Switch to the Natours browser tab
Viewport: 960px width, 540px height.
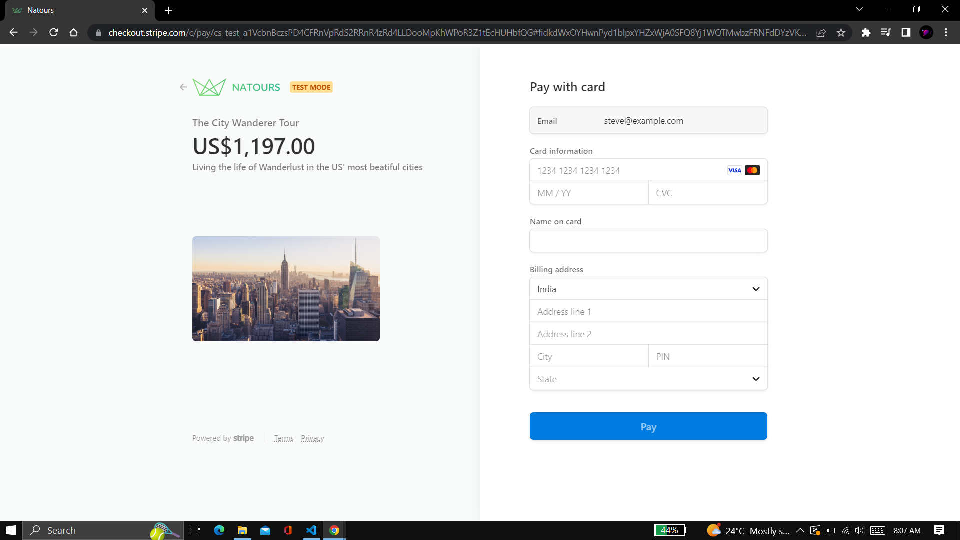point(75,10)
